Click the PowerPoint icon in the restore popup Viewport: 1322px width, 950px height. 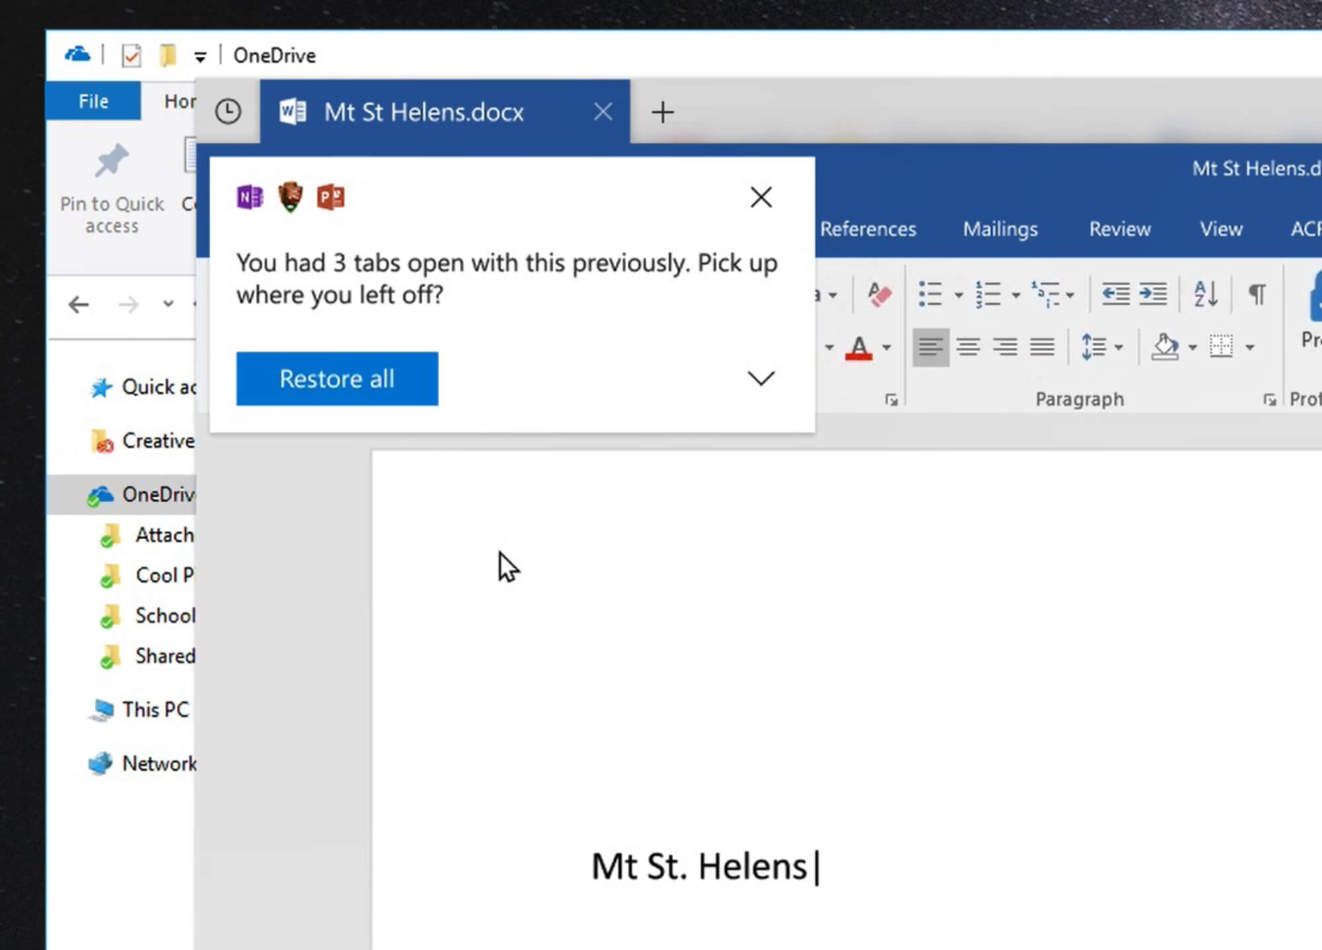[x=330, y=197]
